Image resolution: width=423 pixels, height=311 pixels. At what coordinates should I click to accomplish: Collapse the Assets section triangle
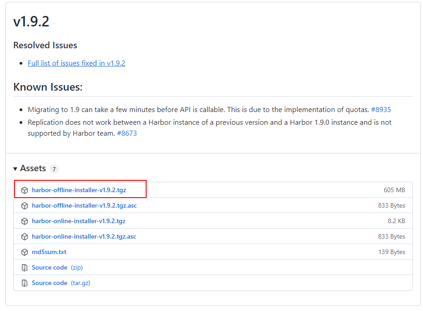15,169
